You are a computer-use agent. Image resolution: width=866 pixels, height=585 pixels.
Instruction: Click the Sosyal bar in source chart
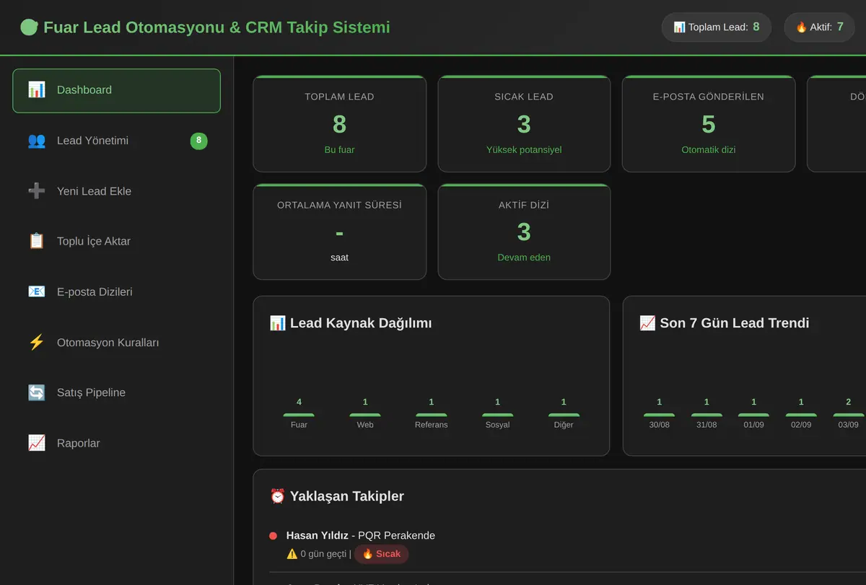(x=497, y=415)
